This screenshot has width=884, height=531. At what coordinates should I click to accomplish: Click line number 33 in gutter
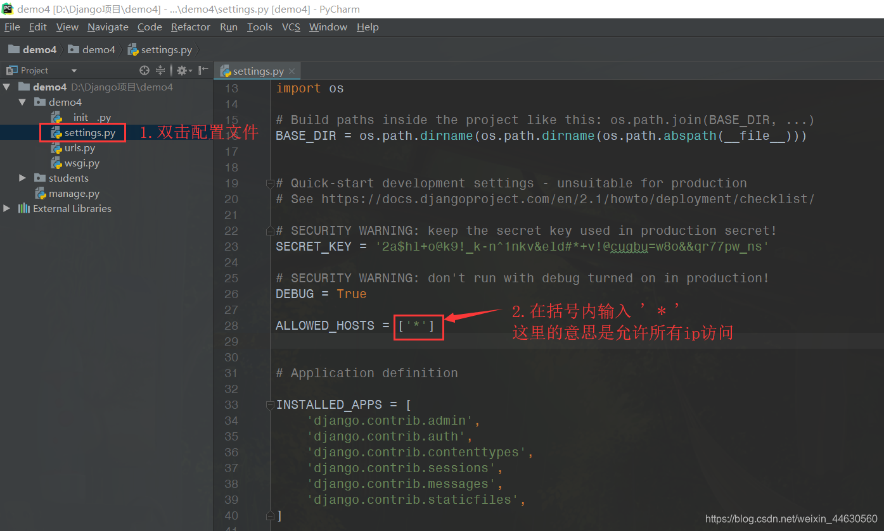[x=231, y=404]
